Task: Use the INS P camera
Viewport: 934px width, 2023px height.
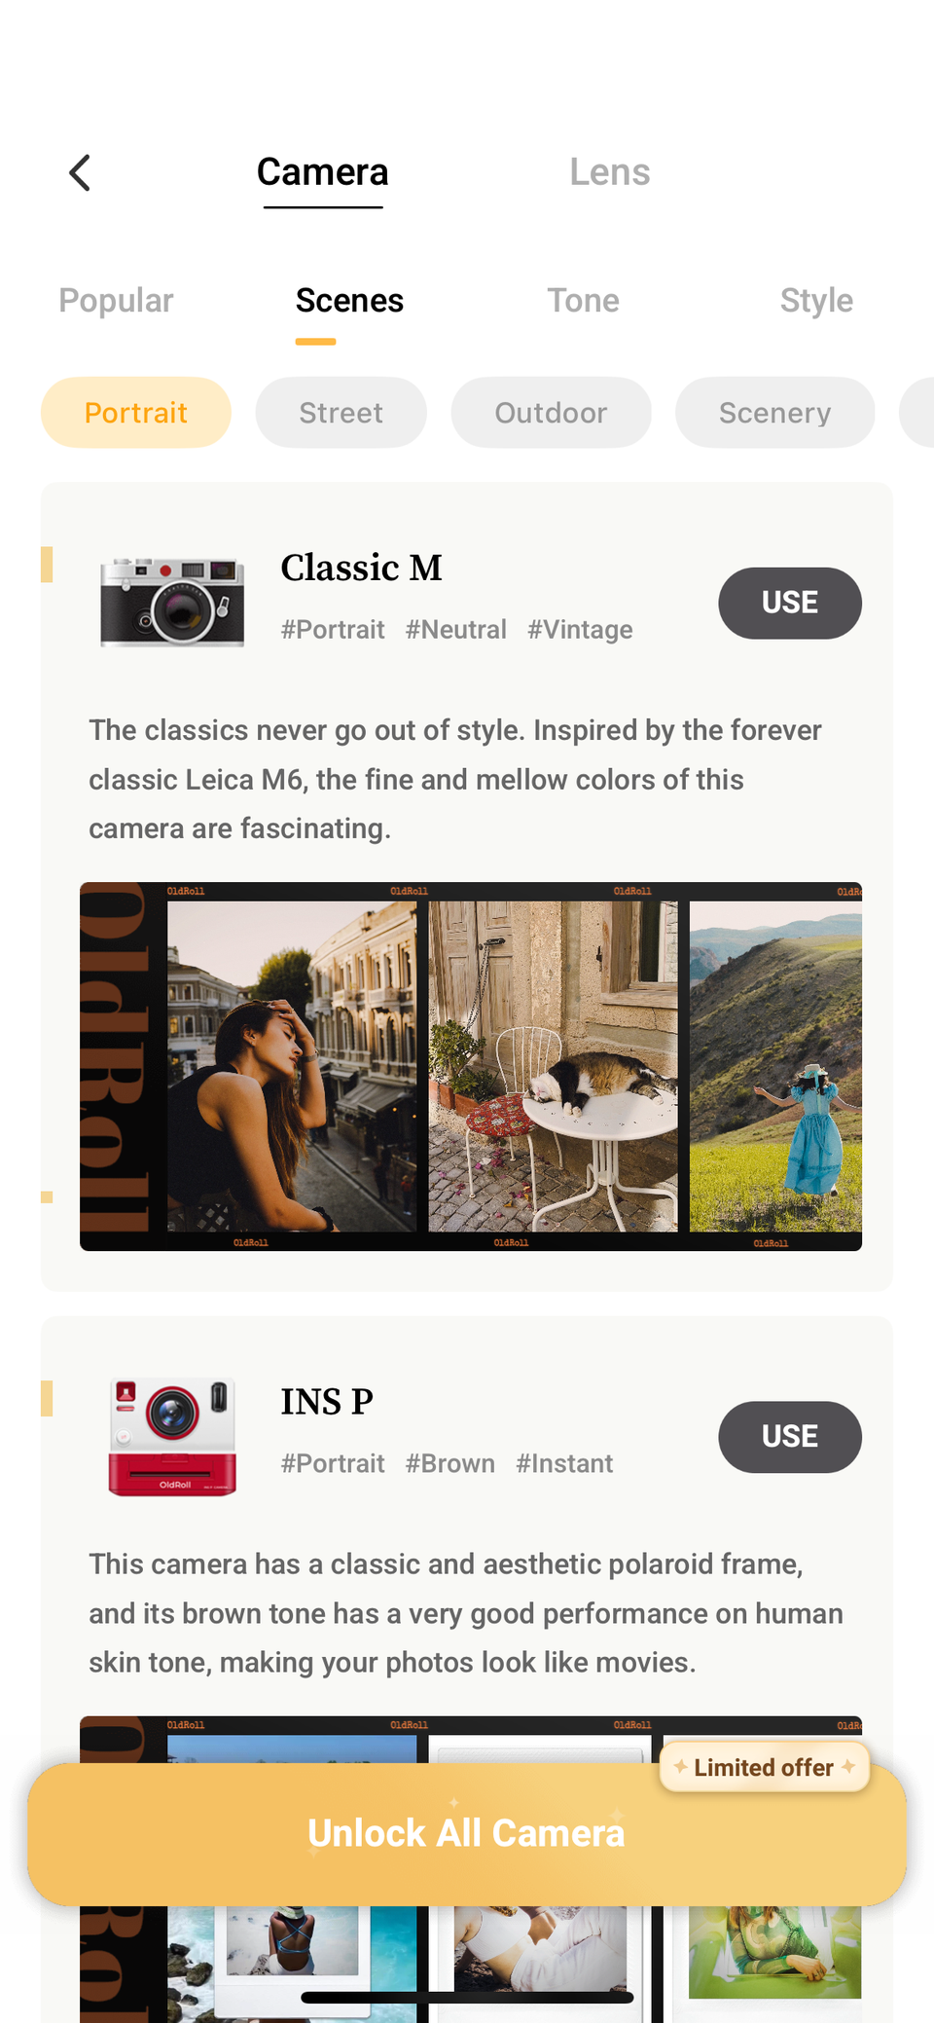Action: pyautogui.click(x=790, y=1437)
